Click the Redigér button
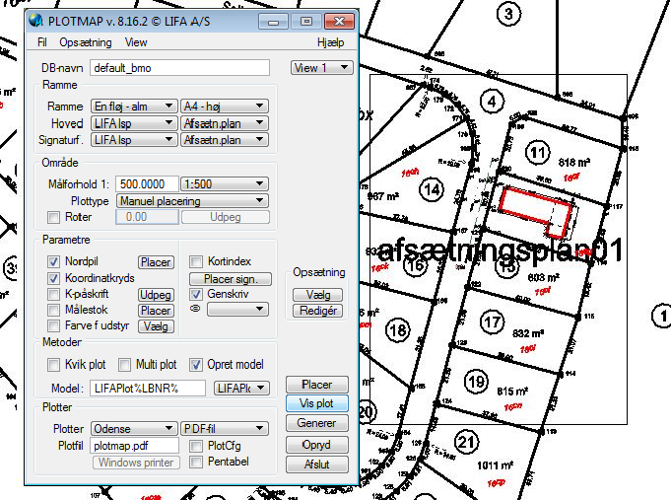Screen dimensions: 671x500 317,311
